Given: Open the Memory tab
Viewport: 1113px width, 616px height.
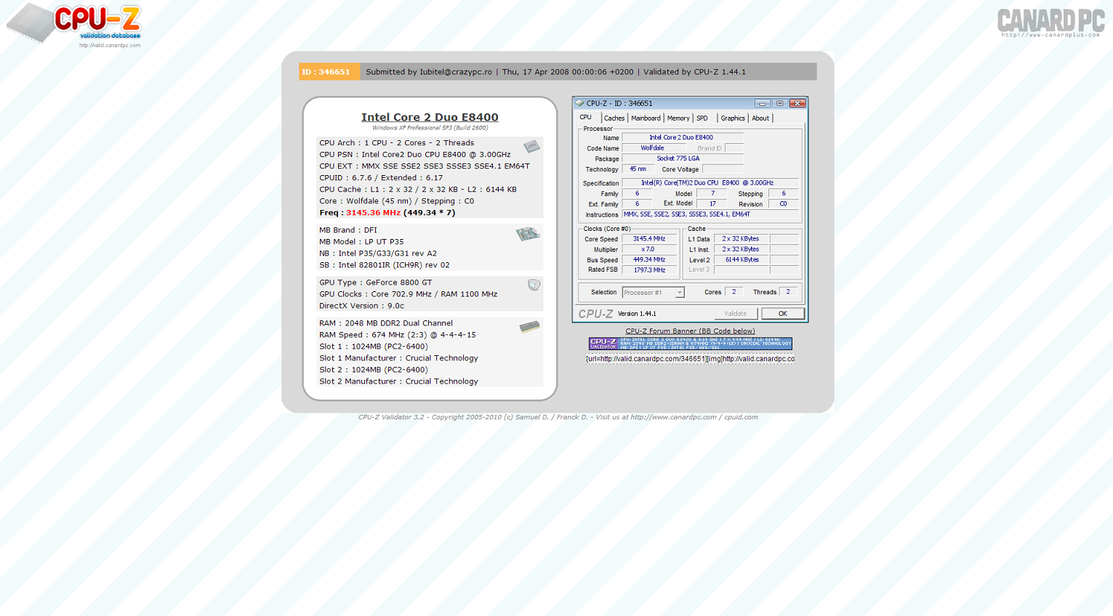Looking at the screenshot, I should [x=678, y=118].
